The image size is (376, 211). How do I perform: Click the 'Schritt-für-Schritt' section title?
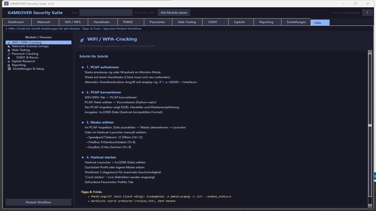coord(94,56)
